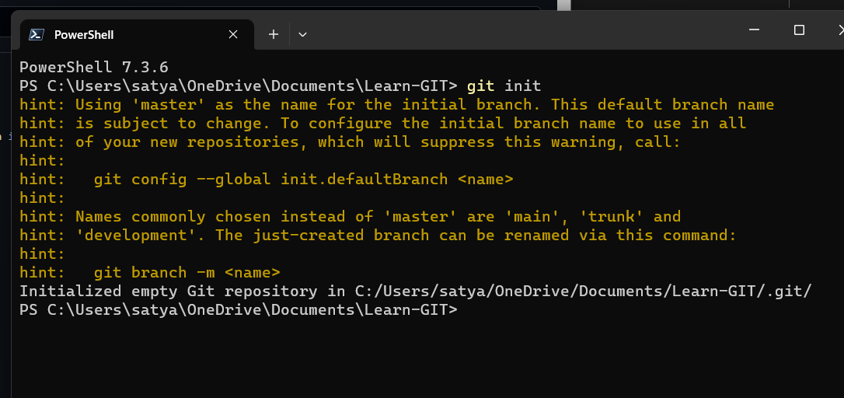Open a new tab with the plus button
The height and width of the screenshot is (398, 844).
point(274,34)
